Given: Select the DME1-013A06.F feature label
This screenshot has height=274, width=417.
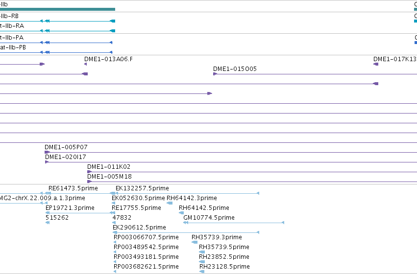Looking at the screenshot, I should [x=108, y=59].
